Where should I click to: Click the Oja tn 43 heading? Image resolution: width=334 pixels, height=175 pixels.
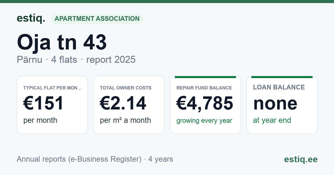[x=62, y=42]
